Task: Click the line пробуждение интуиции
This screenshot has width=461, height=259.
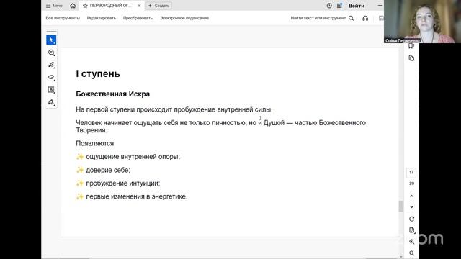Action: click(123, 183)
